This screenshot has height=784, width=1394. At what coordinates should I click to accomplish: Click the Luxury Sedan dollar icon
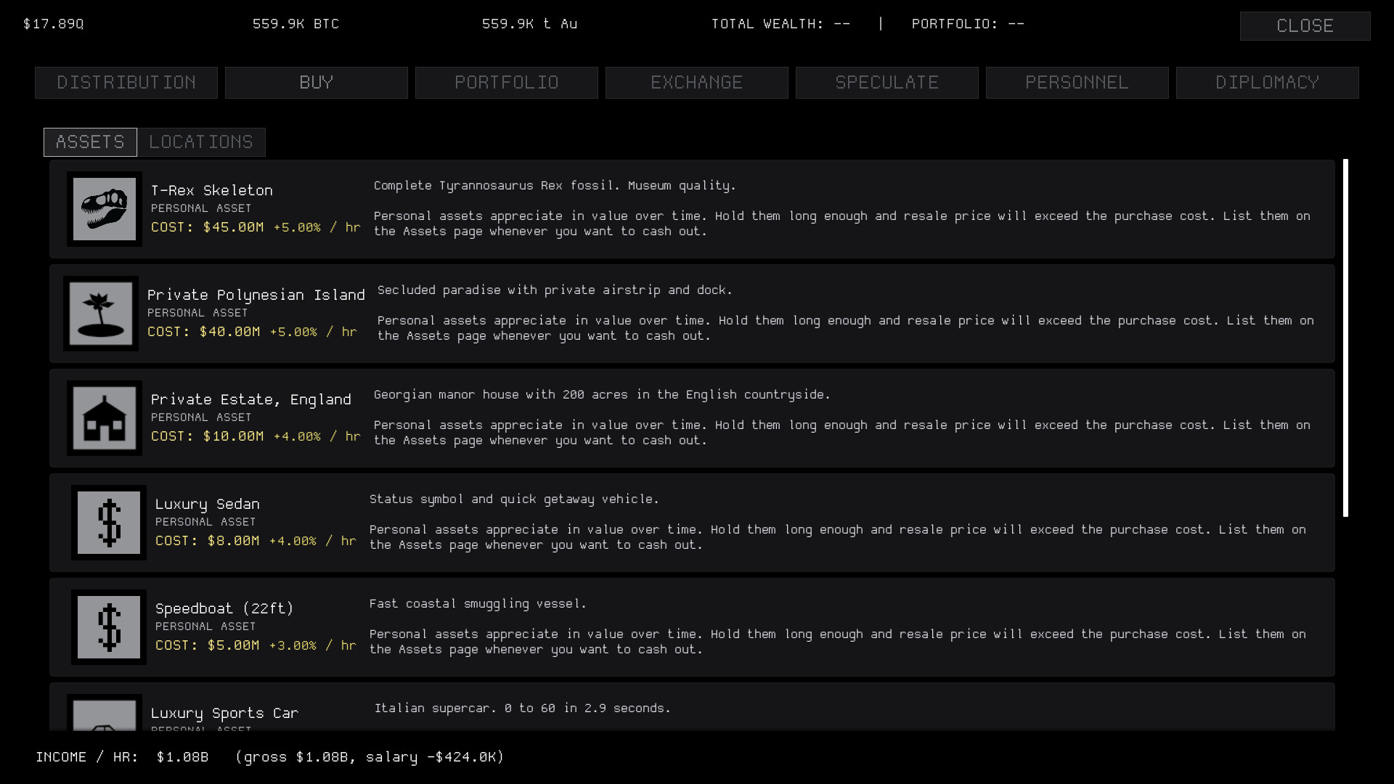click(x=109, y=523)
